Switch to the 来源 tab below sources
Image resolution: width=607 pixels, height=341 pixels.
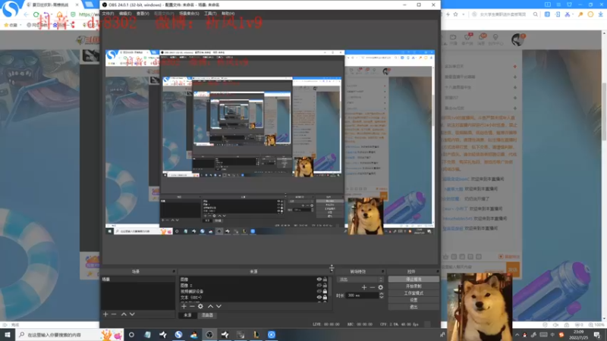click(x=187, y=315)
